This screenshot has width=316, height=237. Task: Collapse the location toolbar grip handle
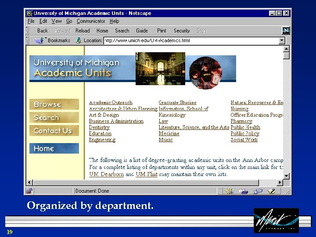[27, 40]
